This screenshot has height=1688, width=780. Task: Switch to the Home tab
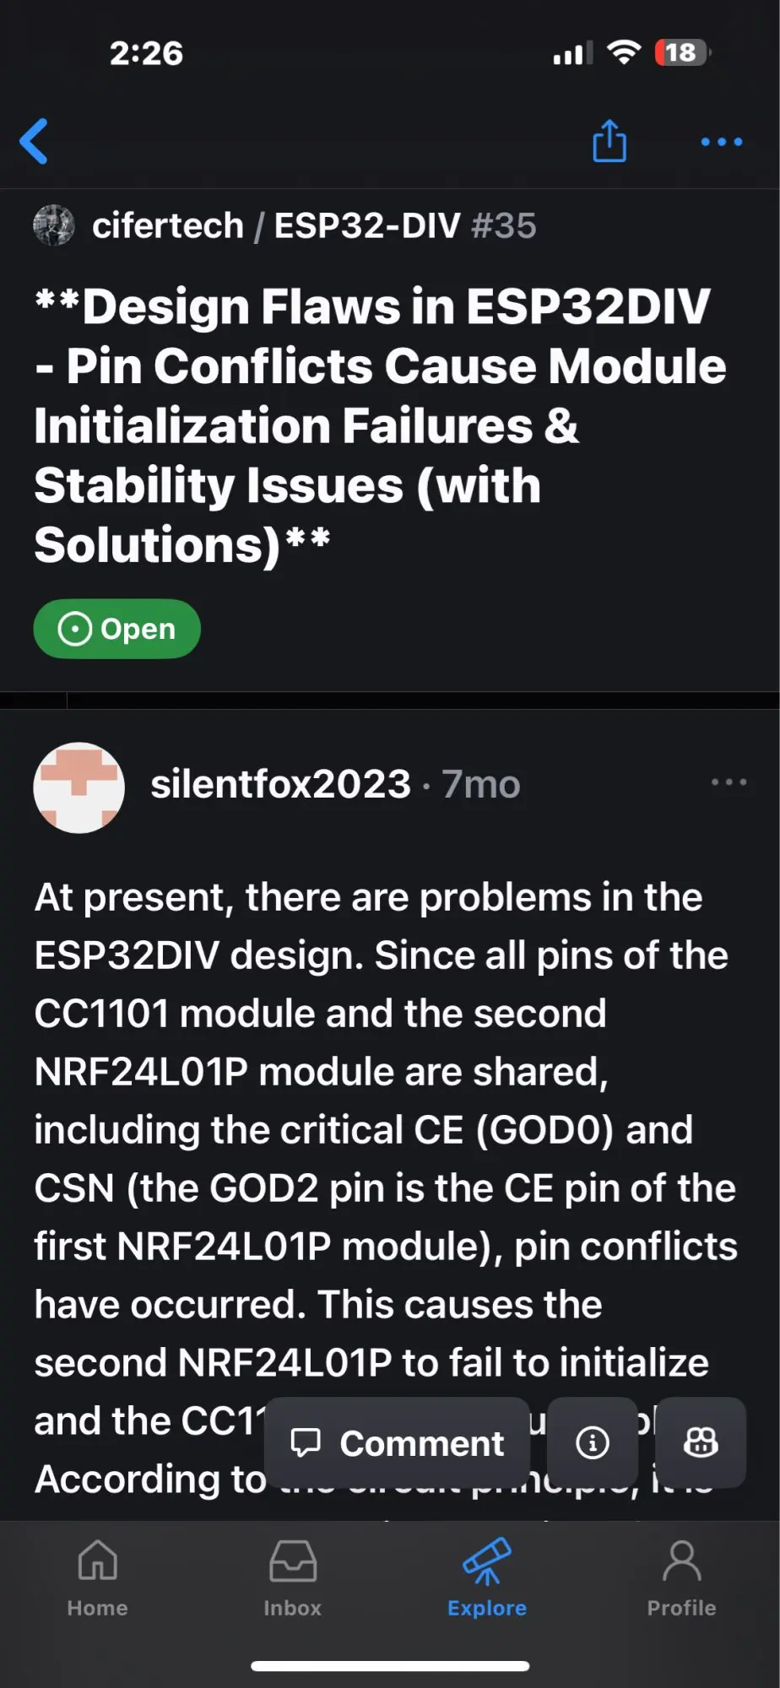pos(98,1577)
